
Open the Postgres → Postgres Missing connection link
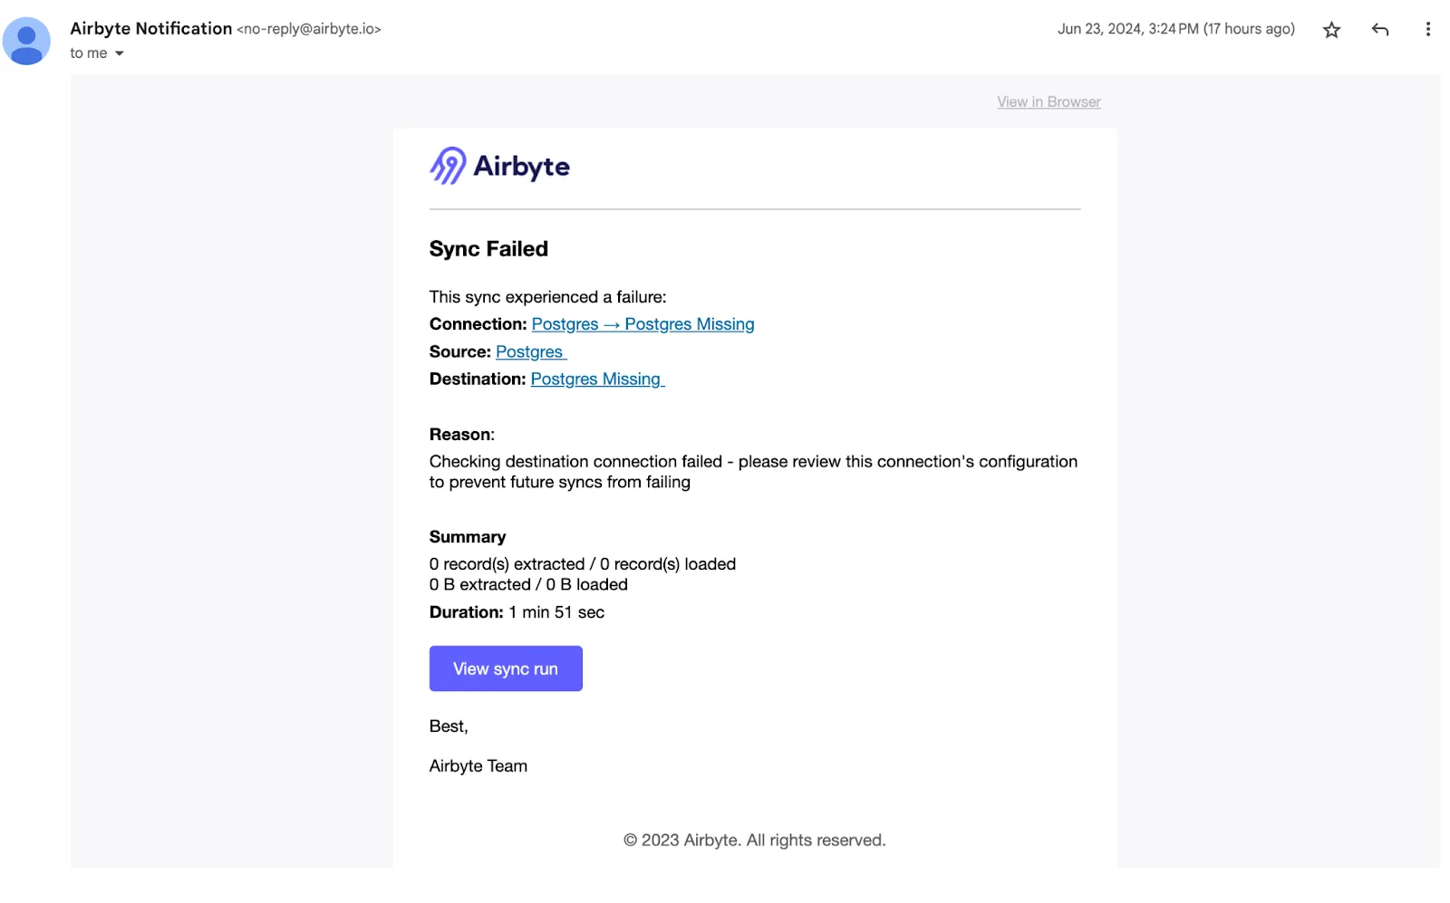tap(643, 324)
